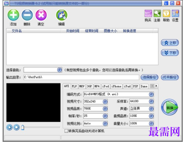Click the 打开路径 open path button
Screen dimensions: 186x142
tap(170, 77)
